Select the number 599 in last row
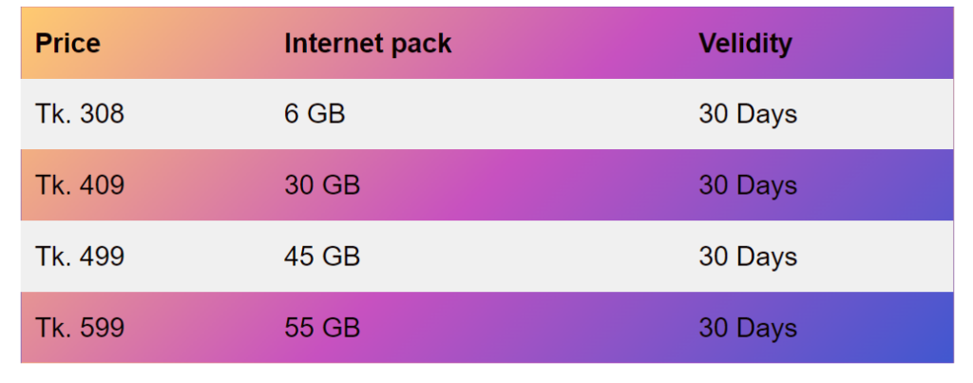This screenshot has width=973, height=383. tap(102, 328)
